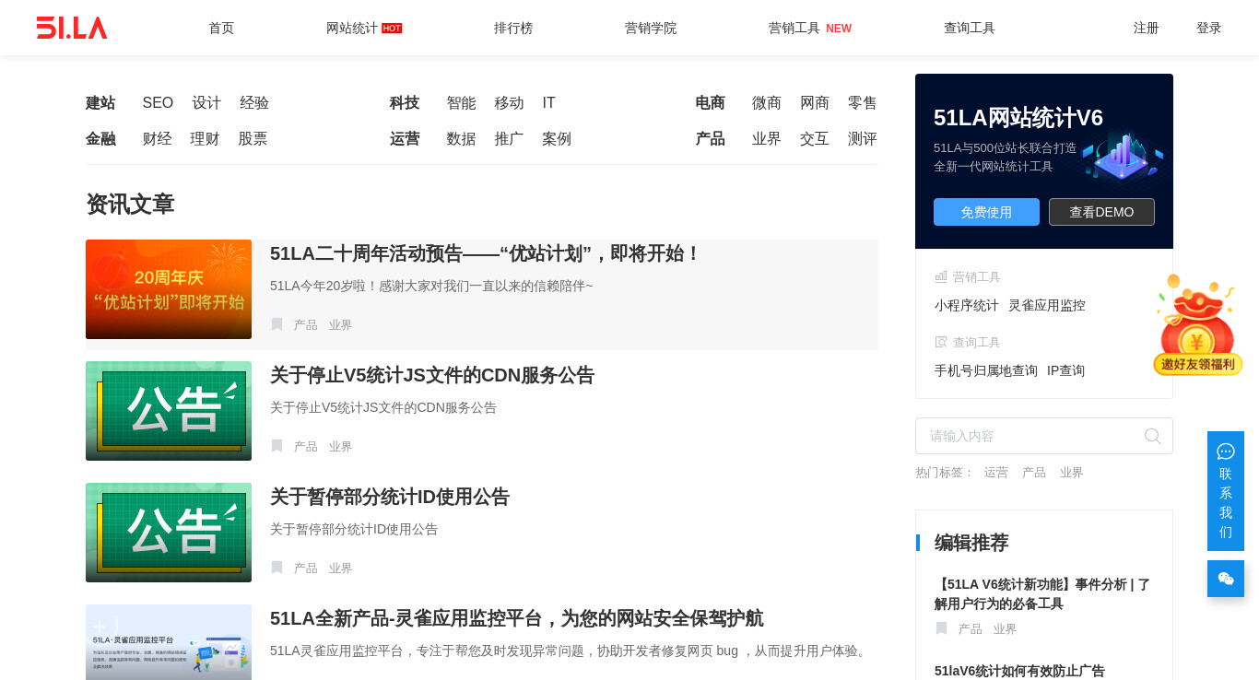Open 小程序统计 tool link
The width and height of the screenshot is (1259, 680).
(967, 305)
